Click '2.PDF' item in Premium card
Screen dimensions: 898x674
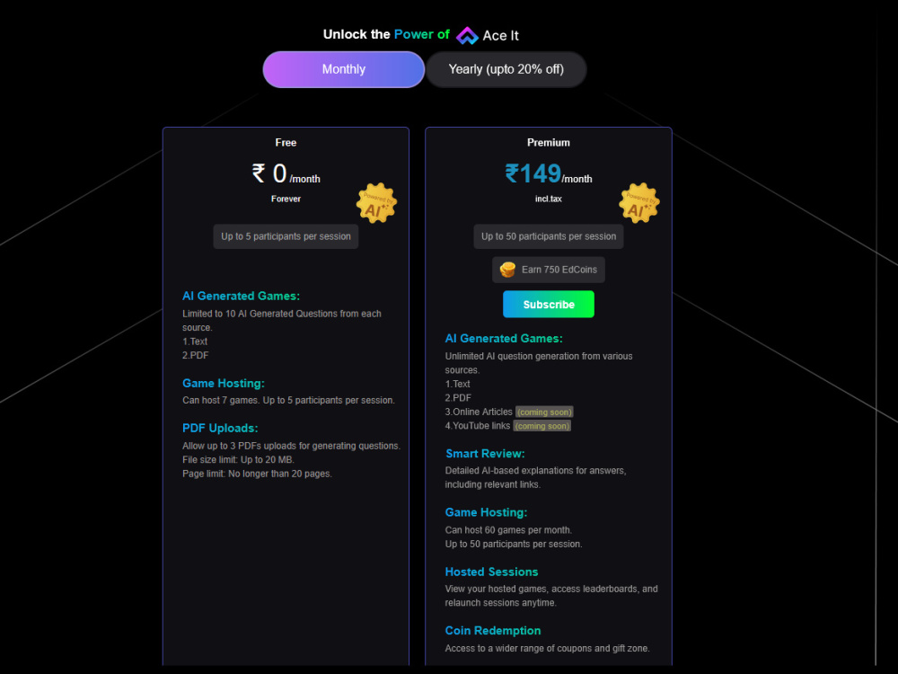coord(458,398)
